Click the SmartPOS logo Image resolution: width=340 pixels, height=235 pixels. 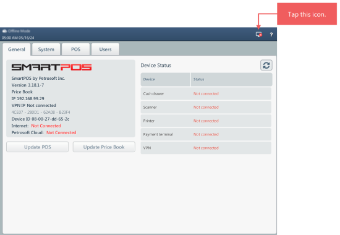click(51, 67)
